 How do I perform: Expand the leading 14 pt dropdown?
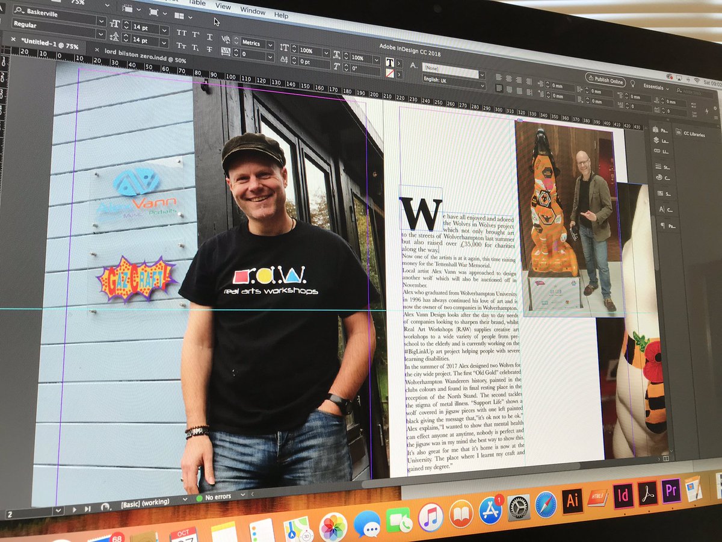[164, 43]
